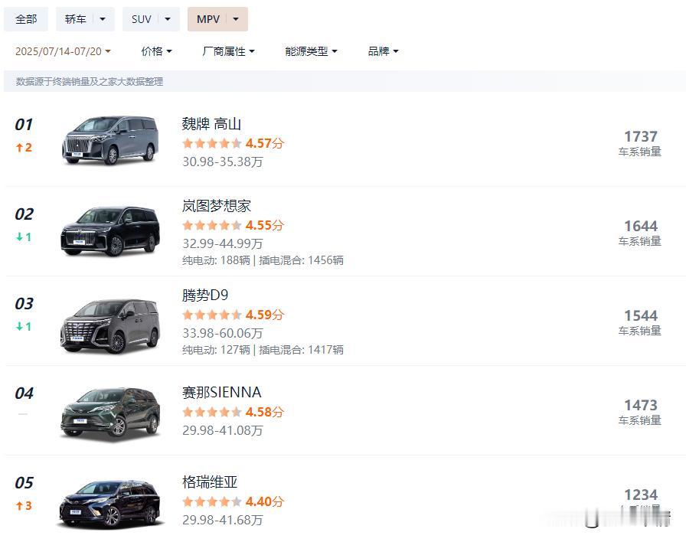Open the 魏牌 高山 model link

click(x=211, y=124)
